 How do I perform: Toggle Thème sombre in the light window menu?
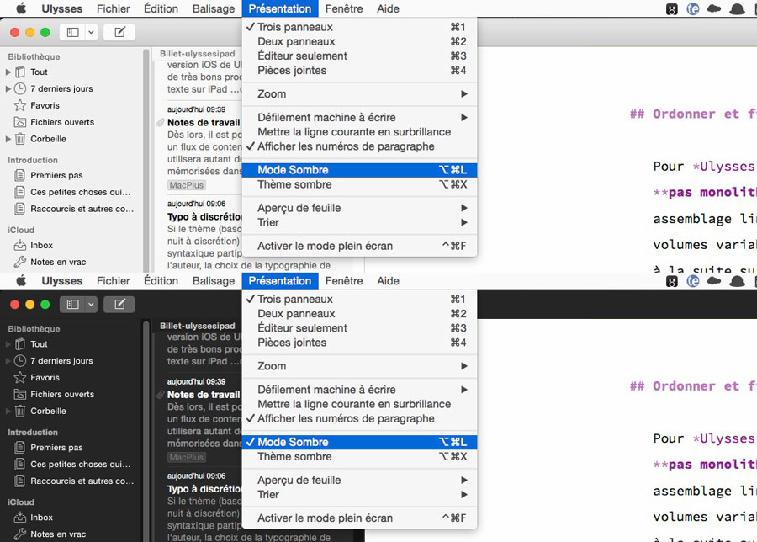359,184
